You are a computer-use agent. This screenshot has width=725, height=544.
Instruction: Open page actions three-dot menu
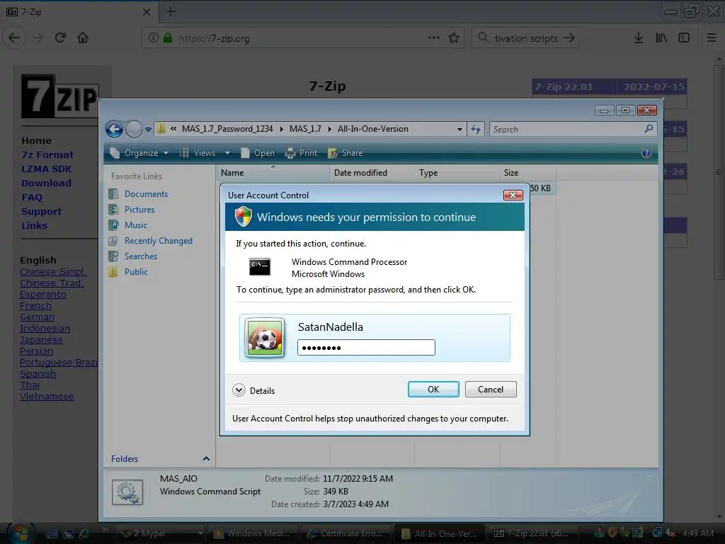pos(434,38)
